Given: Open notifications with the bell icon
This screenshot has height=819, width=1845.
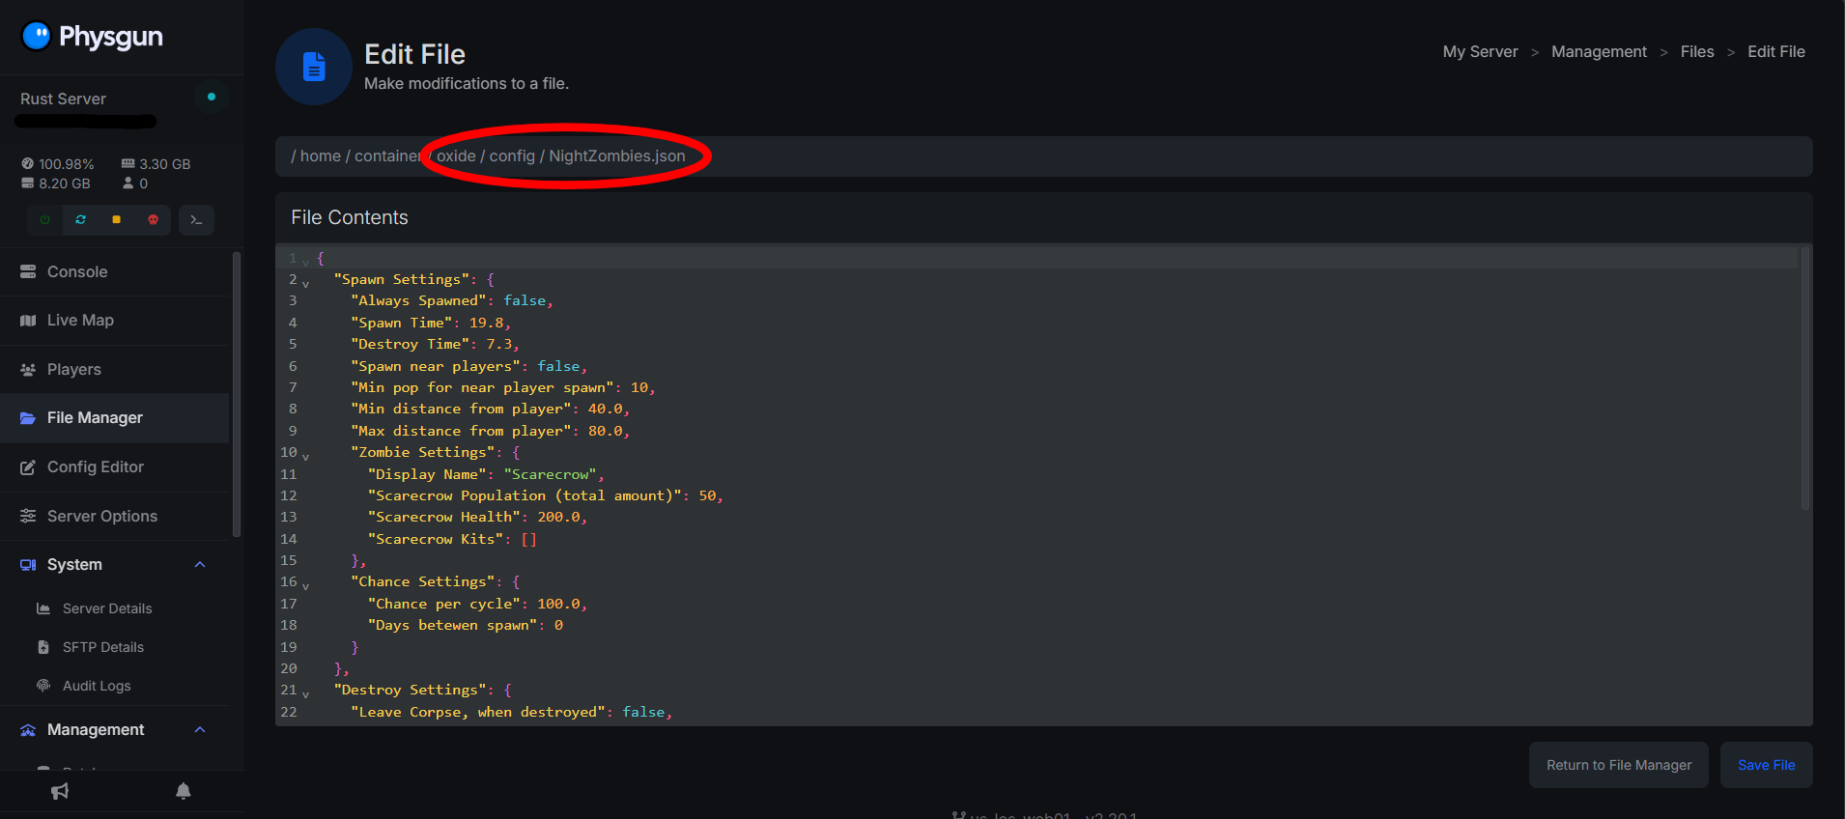Looking at the screenshot, I should pyautogui.click(x=184, y=791).
